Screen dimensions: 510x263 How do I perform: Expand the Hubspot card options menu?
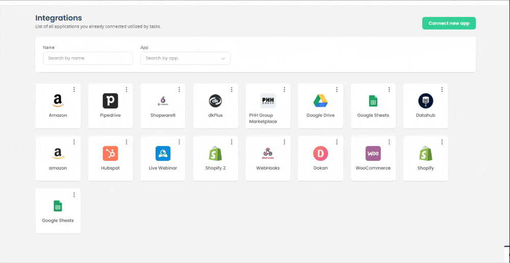(x=126, y=142)
